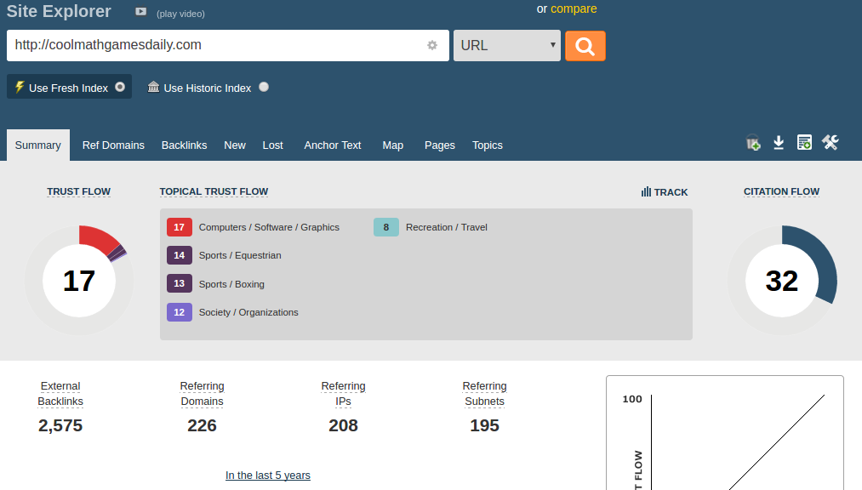
Task: Click the compare link
Action: [x=574, y=9]
